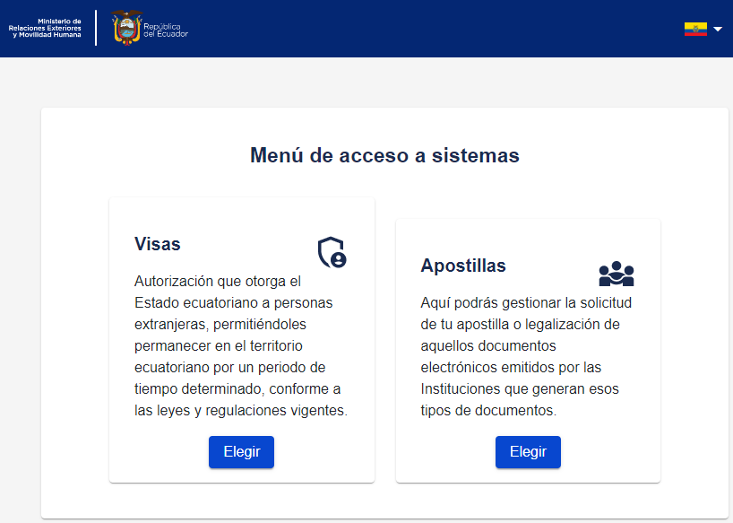Click the shield user icon in Visas card
The image size is (733, 523).
tap(332, 252)
